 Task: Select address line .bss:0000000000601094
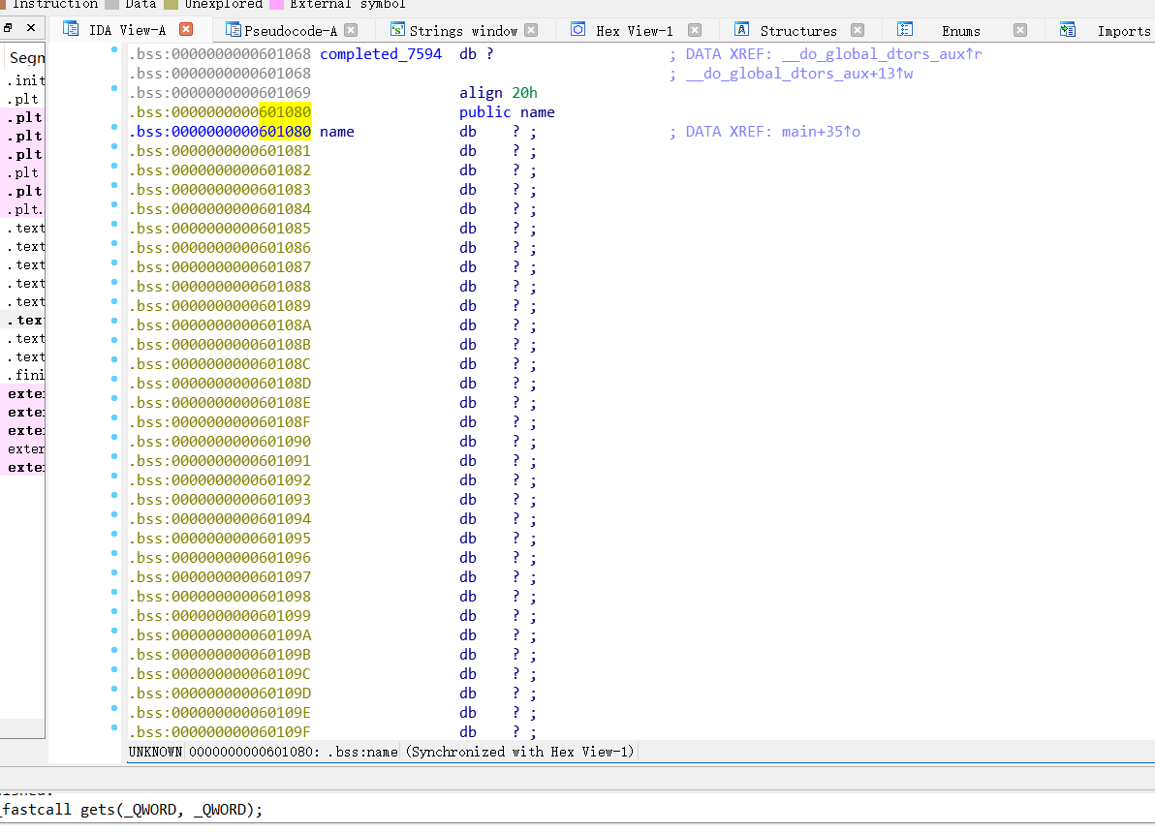[220, 519]
